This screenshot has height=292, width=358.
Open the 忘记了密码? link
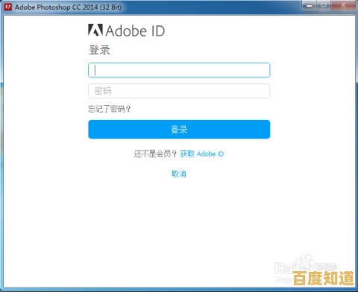110,109
